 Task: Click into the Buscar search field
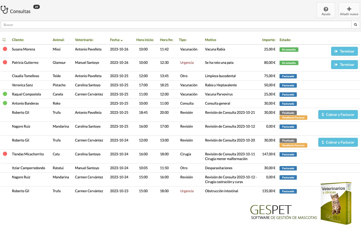tap(176, 25)
